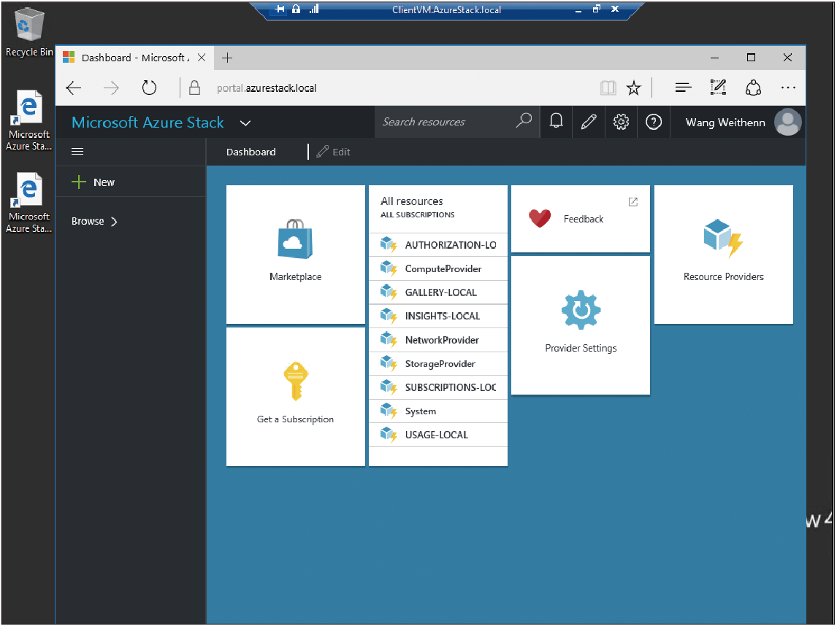The image size is (837, 628).
Task: Open the notifications bell
Action: pos(557,122)
